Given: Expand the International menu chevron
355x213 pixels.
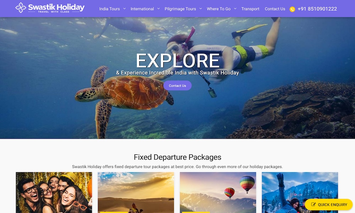Looking at the screenshot, I should tap(158, 9).
